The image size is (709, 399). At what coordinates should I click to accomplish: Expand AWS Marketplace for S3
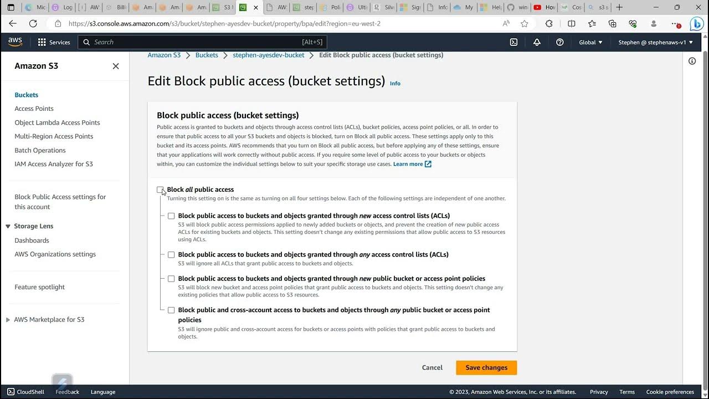pyautogui.click(x=8, y=320)
